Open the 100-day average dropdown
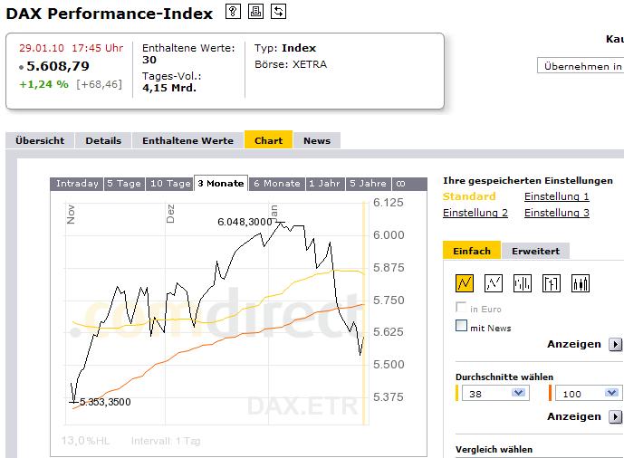The width and height of the screenshot is (624, 458). click(589, 393)
